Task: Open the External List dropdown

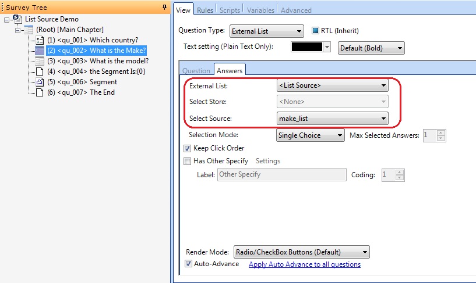Action: (x=333, y=85)
